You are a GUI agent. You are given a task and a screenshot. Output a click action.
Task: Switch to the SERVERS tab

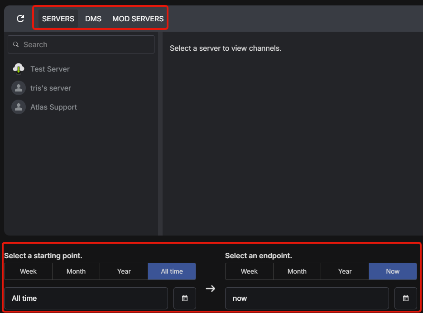coord(58,19)
